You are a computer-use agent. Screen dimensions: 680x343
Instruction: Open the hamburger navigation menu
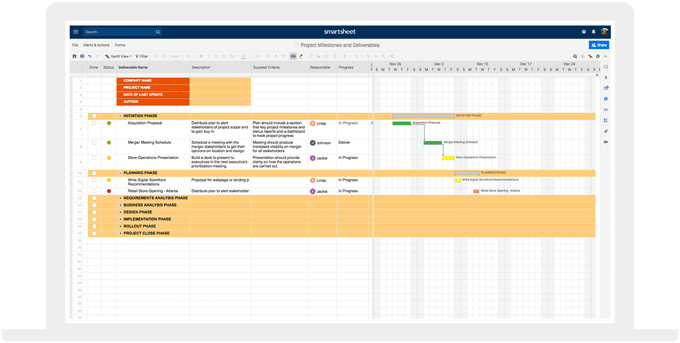coord(75,32)
